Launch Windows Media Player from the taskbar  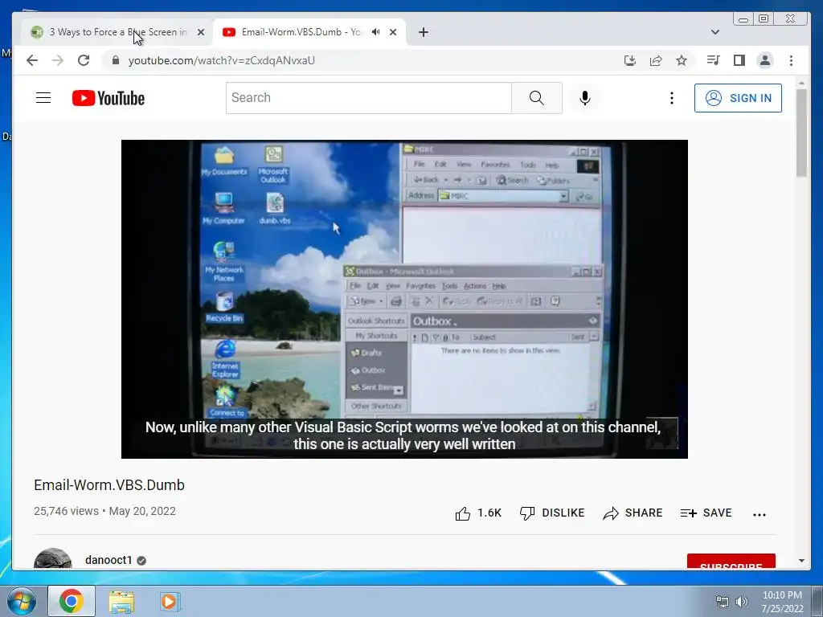tap(169, 601)
